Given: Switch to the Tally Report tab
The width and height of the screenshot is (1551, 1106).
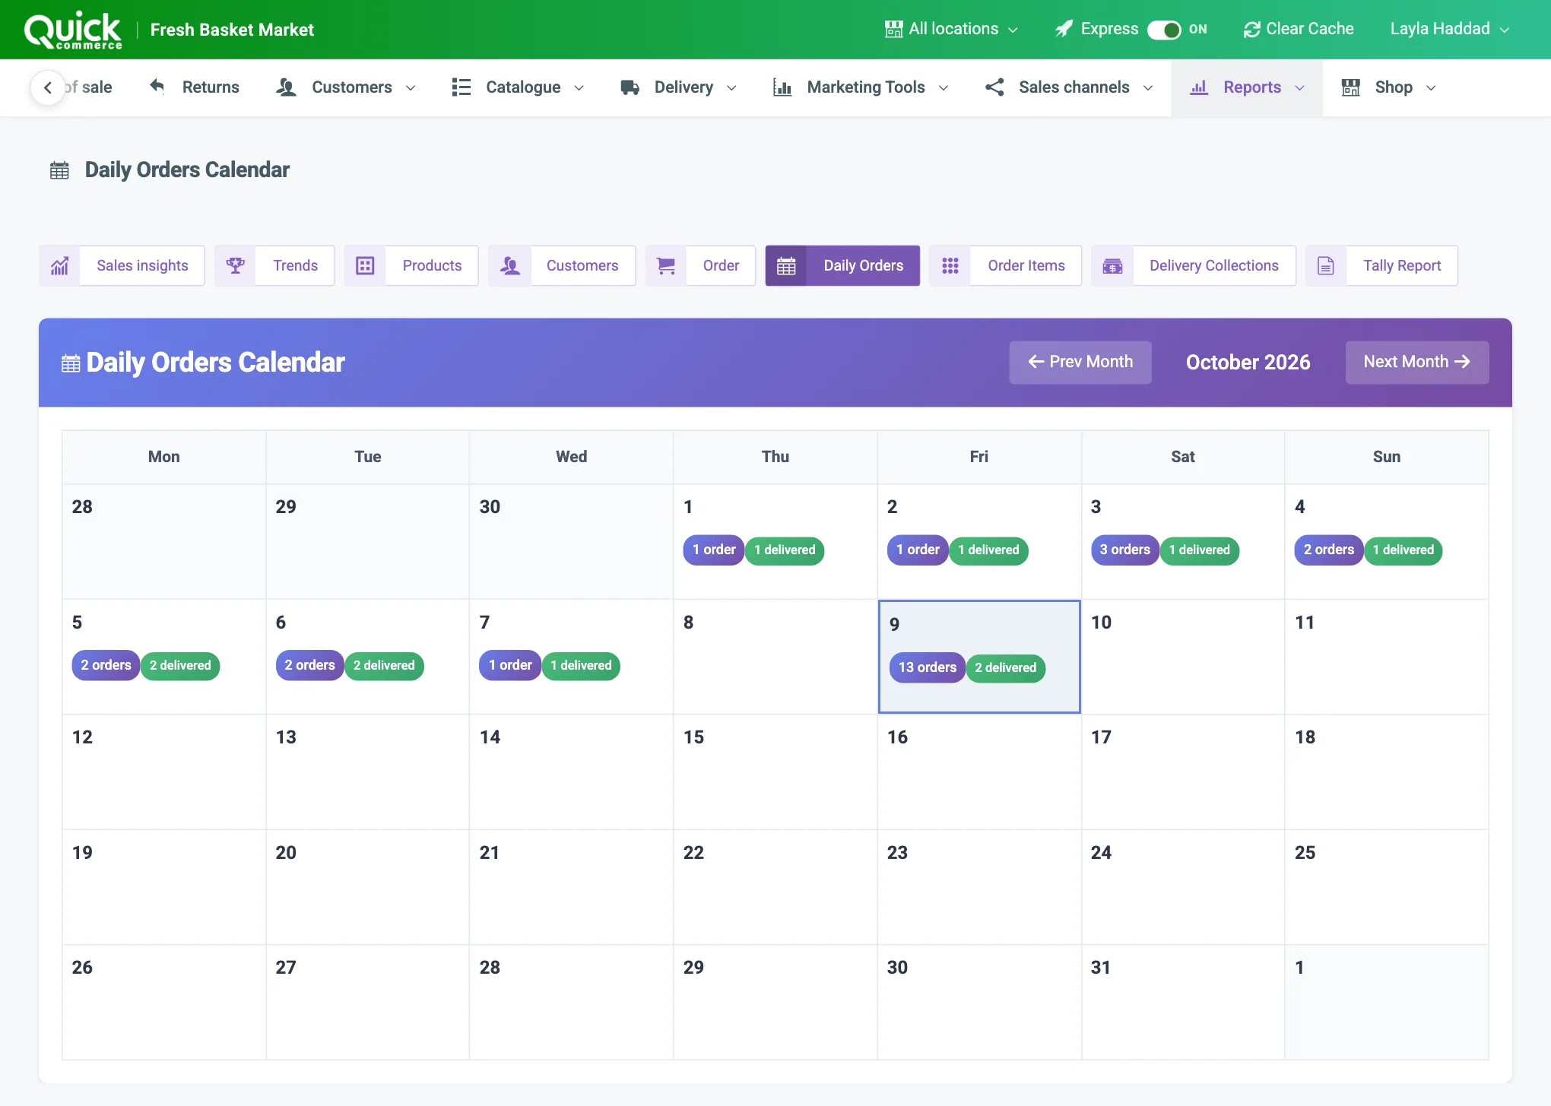Looking at the screenshot, I should [1381, 265].
